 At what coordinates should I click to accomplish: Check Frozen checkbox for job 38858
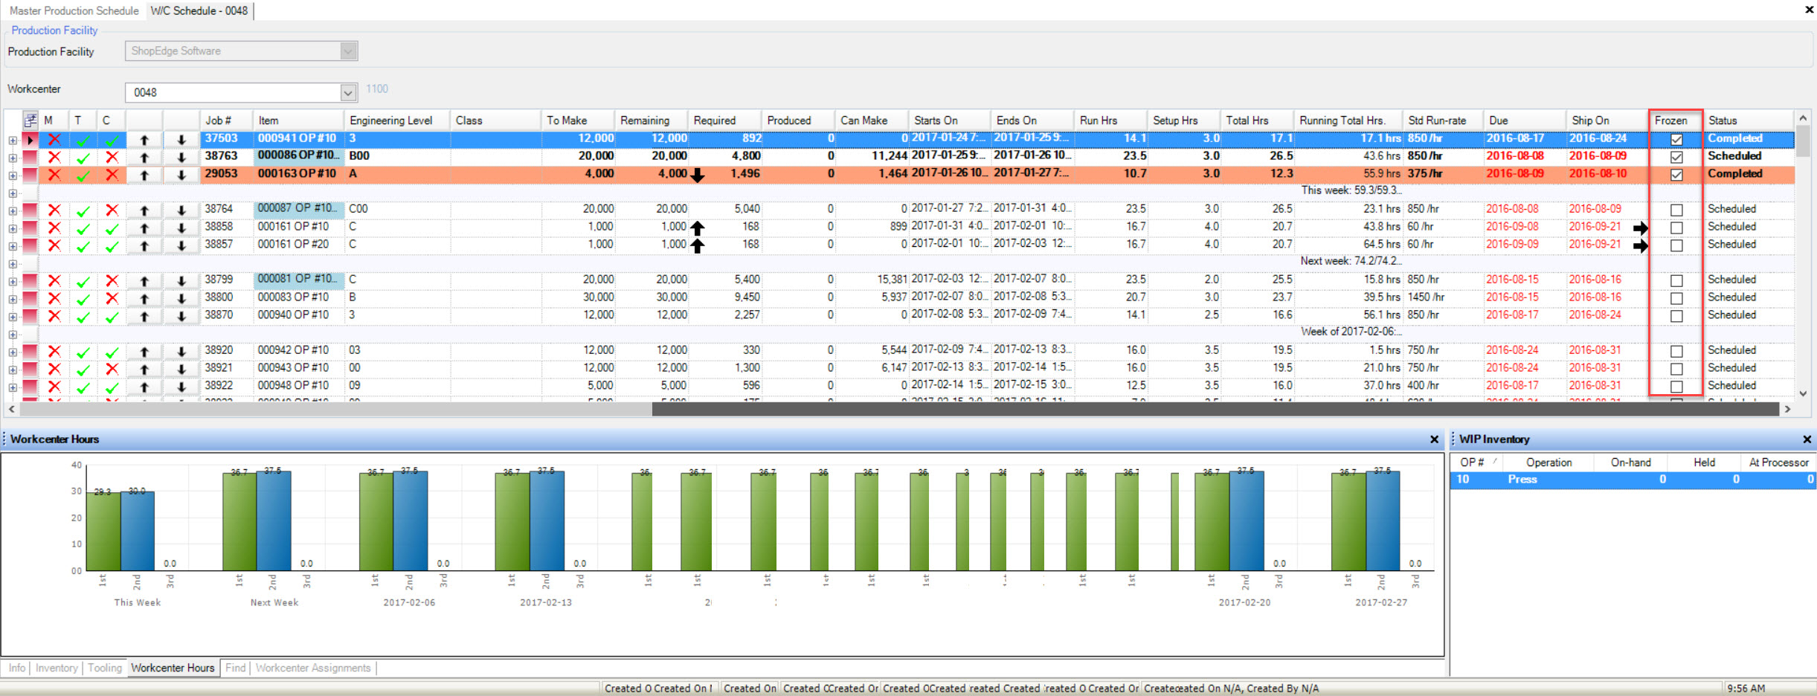click(x=1676, y=228)
